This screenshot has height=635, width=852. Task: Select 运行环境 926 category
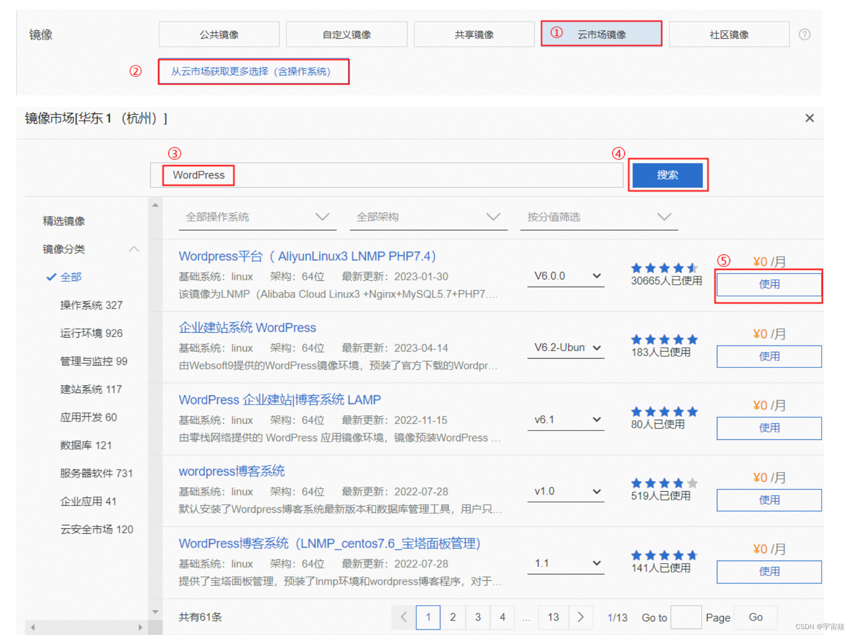[x=91, y=333]
